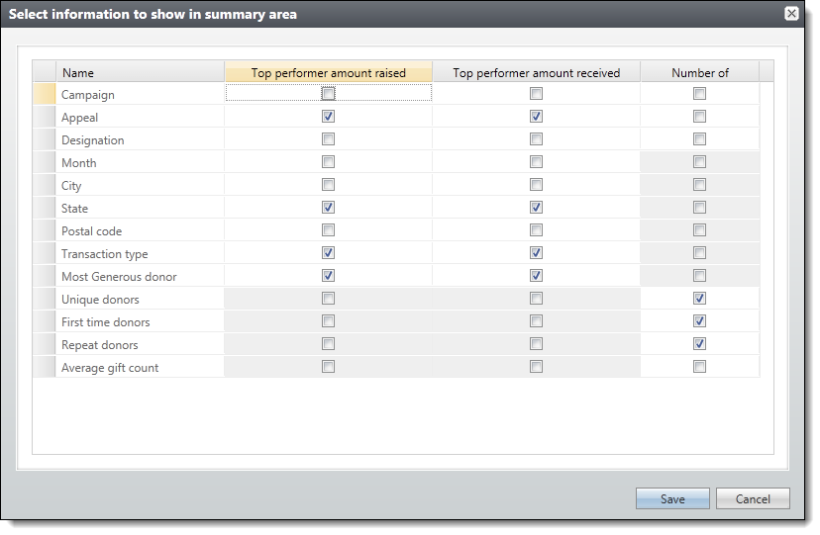Toggle Transaction type amount received checkbox

tap(536, 253)
